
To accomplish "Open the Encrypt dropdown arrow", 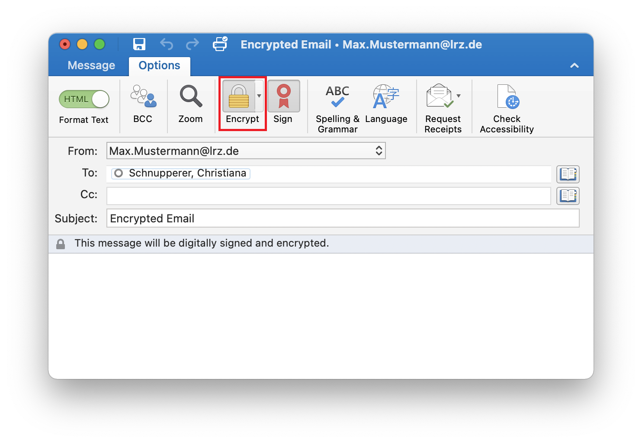I will [259, 96].
